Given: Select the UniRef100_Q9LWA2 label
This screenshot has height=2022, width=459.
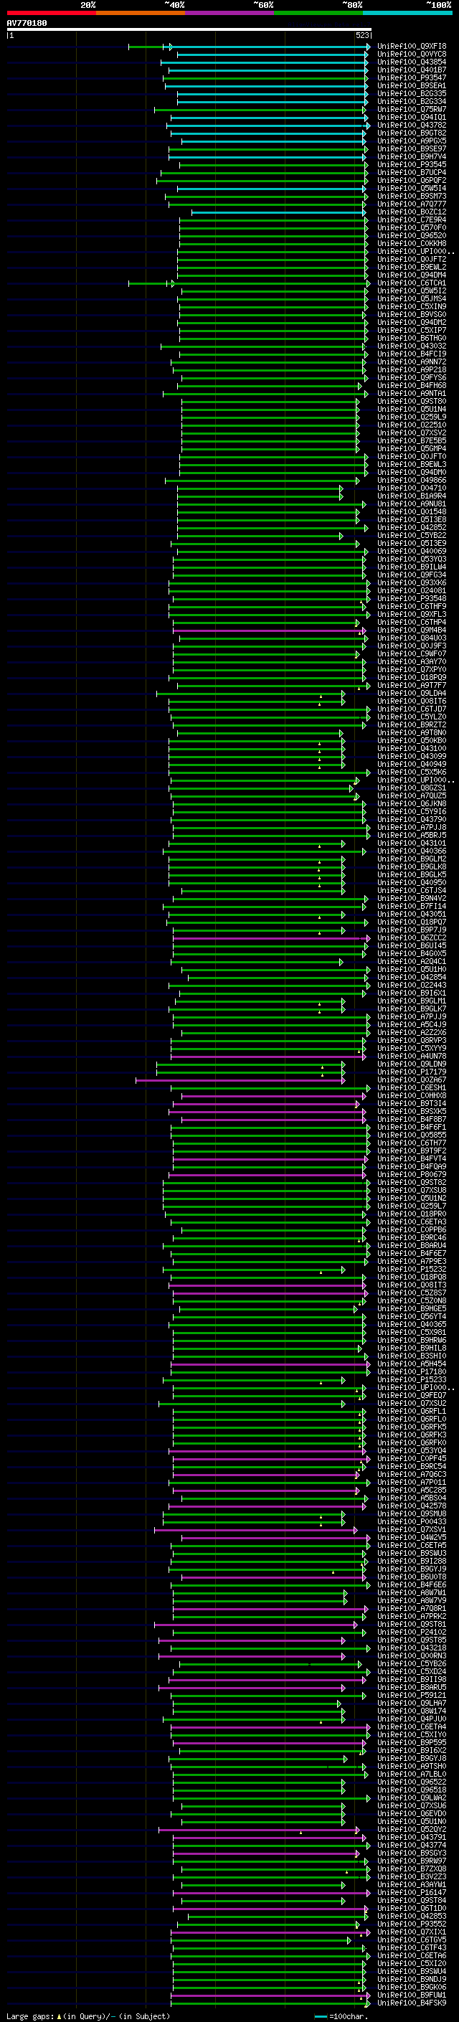Looking at the screenshot, I should 411,1797.
